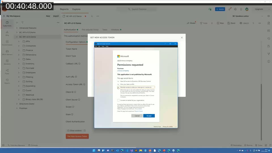Image resolution: width=272 pixels, height=153 pixels.
Task: Close the Get New Access Token dialog
Action: pyautogui.click(x=182, y=37)
